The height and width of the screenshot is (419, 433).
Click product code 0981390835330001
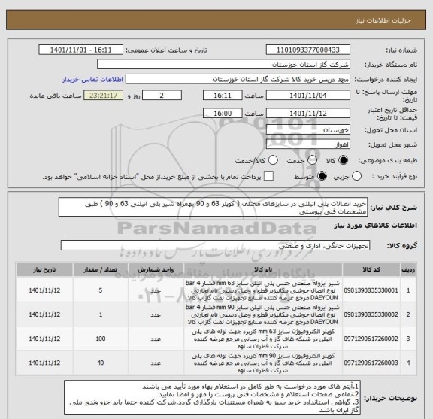coord(371,290)
